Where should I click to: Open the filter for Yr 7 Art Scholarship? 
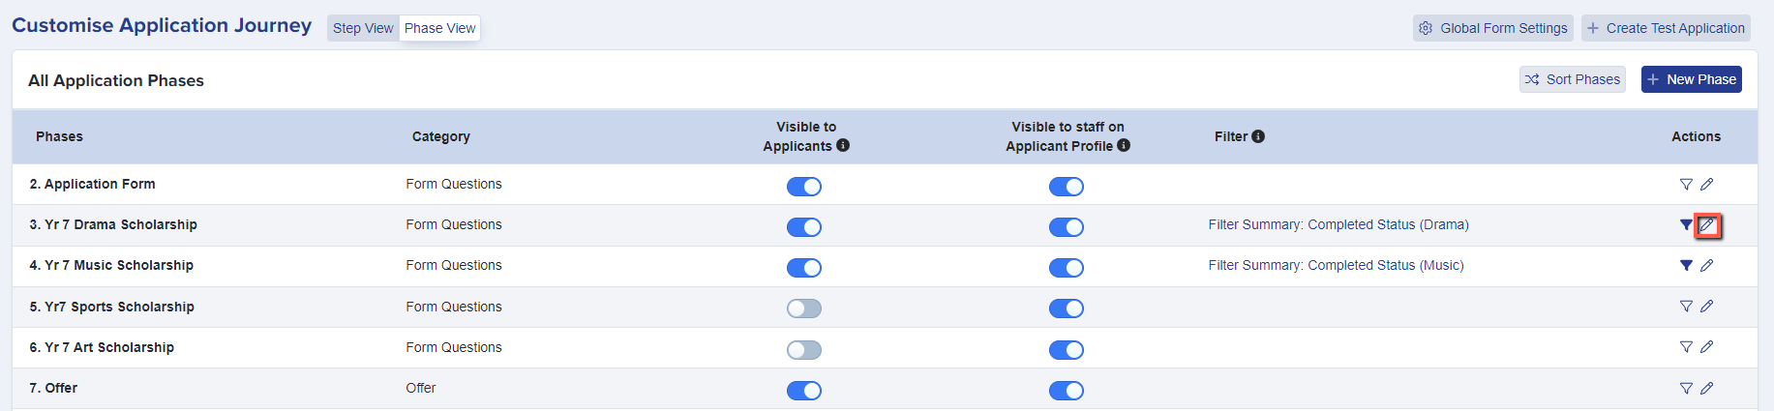click(x=1686, y=346)
